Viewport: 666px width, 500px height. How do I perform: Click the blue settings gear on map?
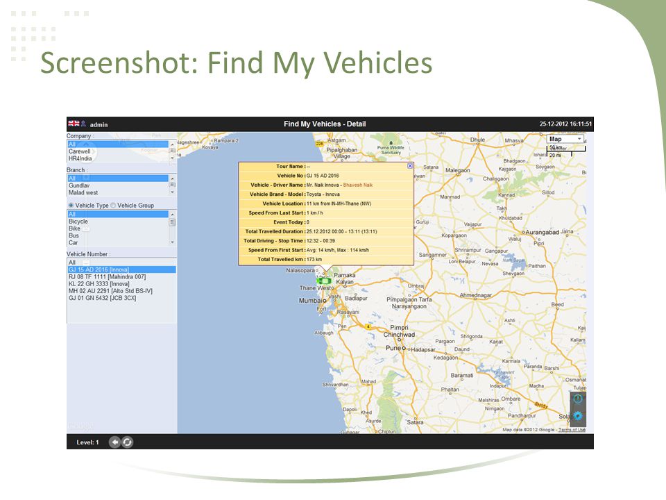pyautogui.click(x=578, y=415)
